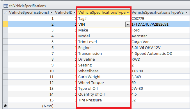
Task: Open the VehicleSpecificationsI column dropdown arrow
Action: click(52, 13)
